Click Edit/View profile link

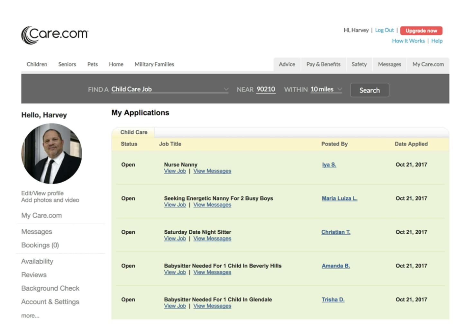[x=42, y=193]
